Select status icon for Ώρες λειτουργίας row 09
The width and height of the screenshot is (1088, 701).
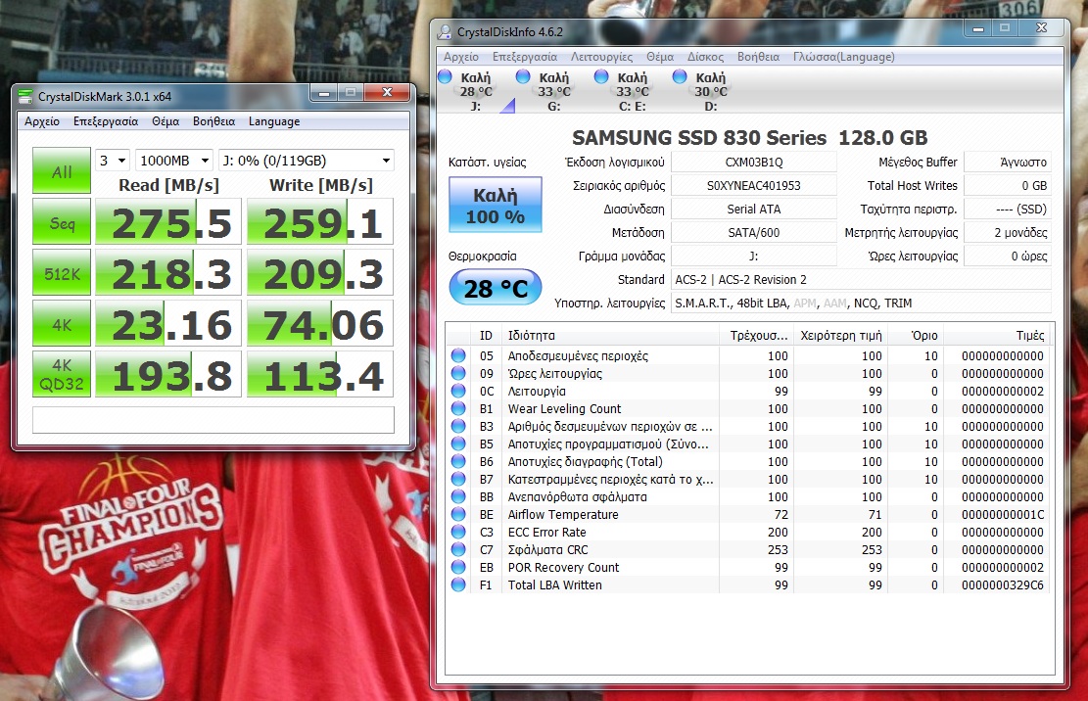coord(458,373)
